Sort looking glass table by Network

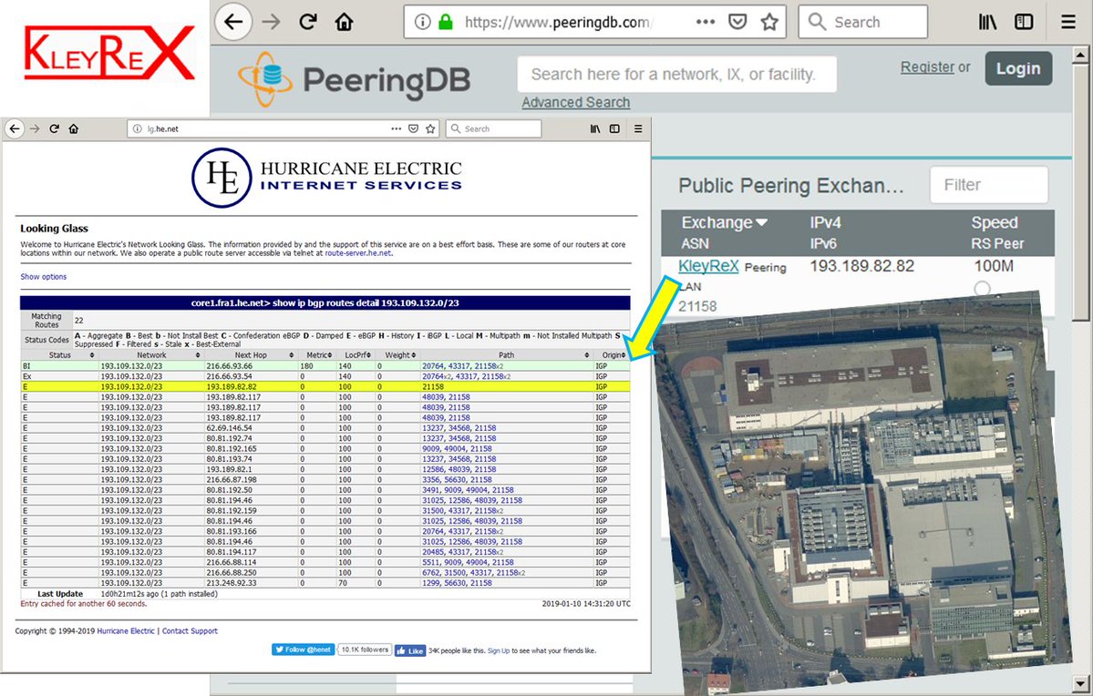pyautogui.click(x=151, y=355)
